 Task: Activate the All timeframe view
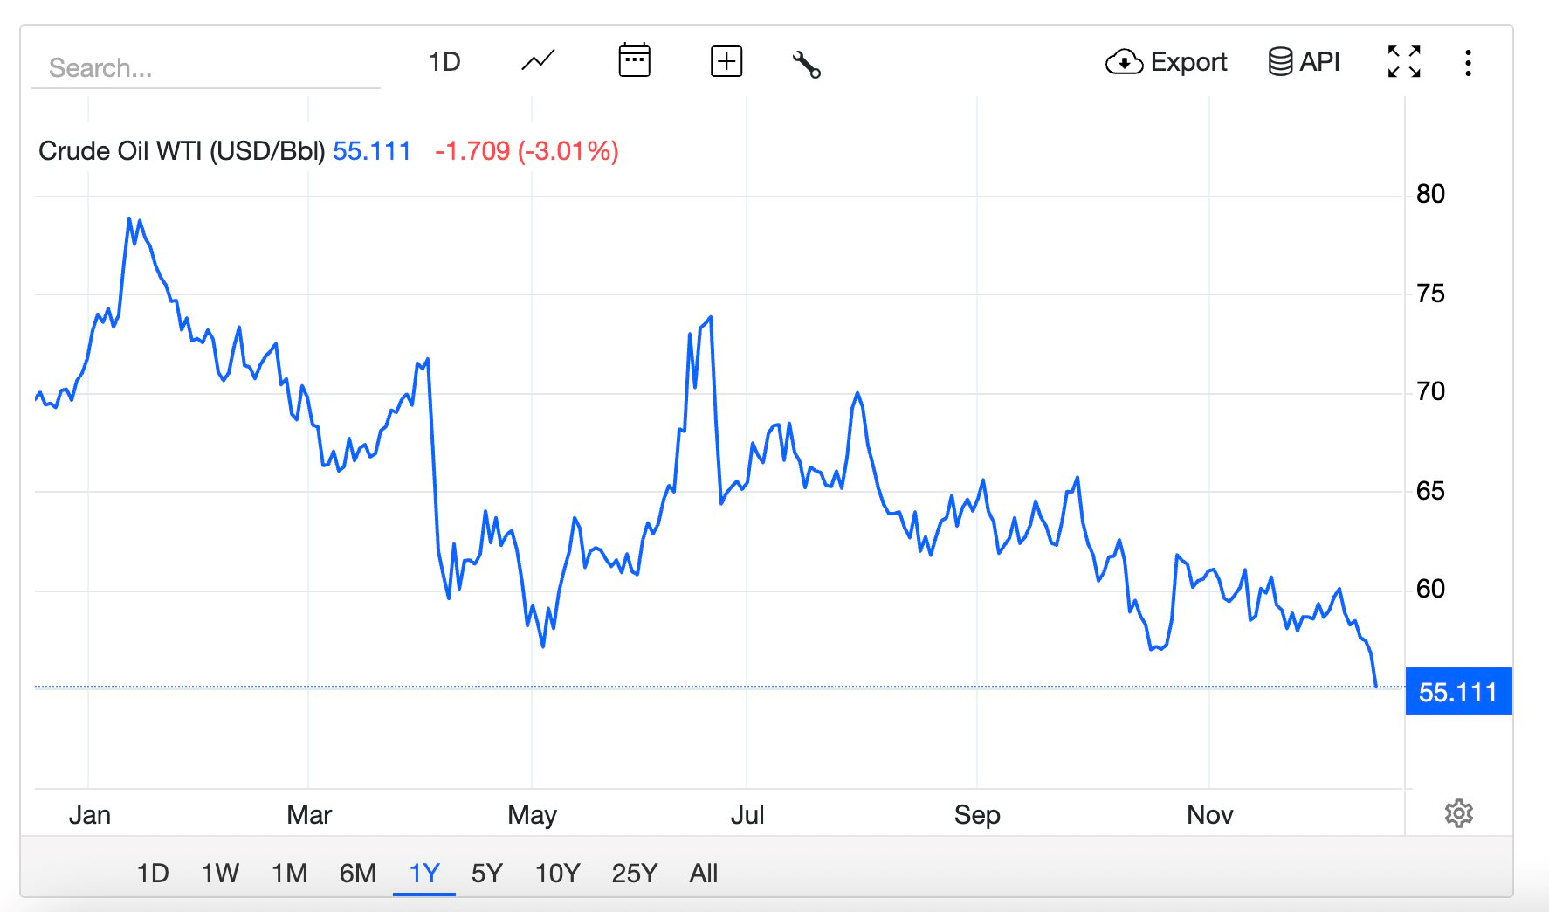(704, 872)
